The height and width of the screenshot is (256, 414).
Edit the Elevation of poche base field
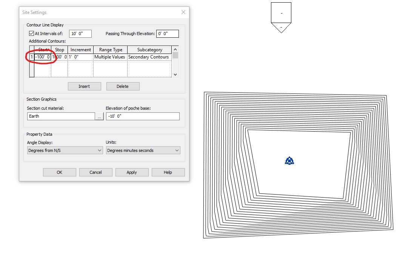pos(143,116)
